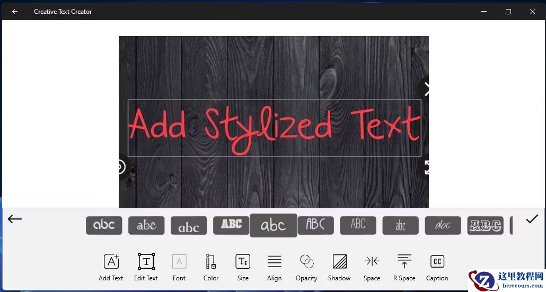Maximize the Creative Text Creator window
Image resolution: width=546 pixels, height=292 pixels.
(x=508, y=12)
